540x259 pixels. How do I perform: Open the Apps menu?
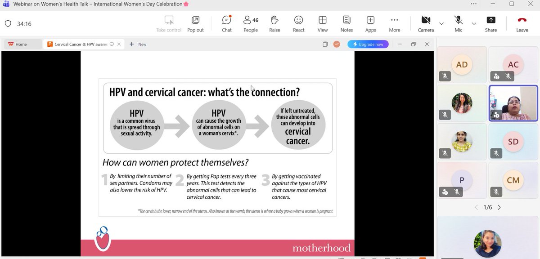[x=370, y=24]
